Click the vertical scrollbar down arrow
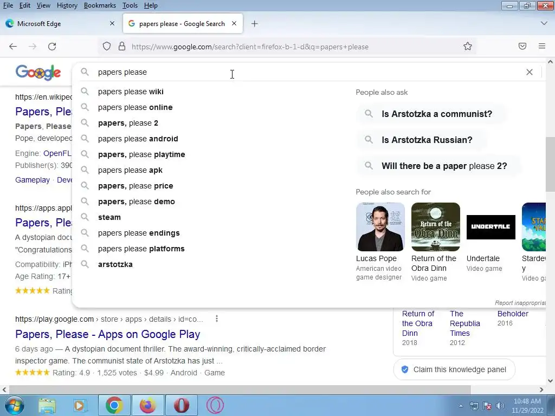Screen dimensions: 555x416 pyautogui.click(x=551, y=381)
